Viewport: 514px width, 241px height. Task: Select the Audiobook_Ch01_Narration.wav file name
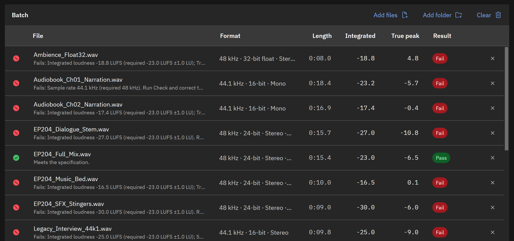click(x=78, y=80)
